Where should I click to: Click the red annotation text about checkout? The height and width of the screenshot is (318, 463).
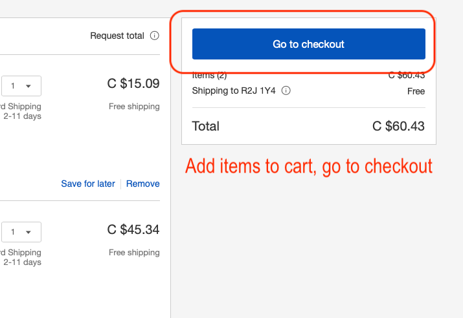(x=308, y=166)
